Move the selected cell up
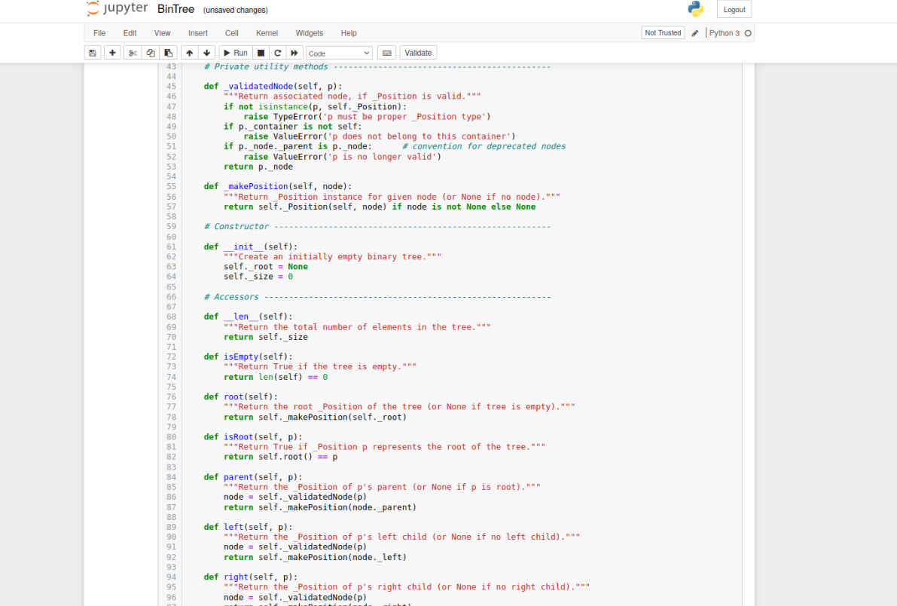Viewport: 897px width, 606px height. click(x=189, y=52)
